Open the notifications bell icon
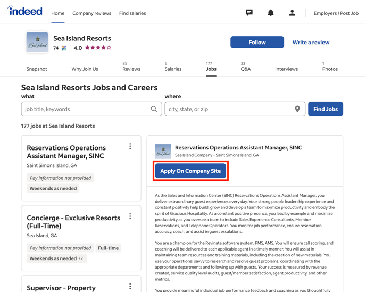This screenshot has height=292, width=366. (x=271, y=13)
